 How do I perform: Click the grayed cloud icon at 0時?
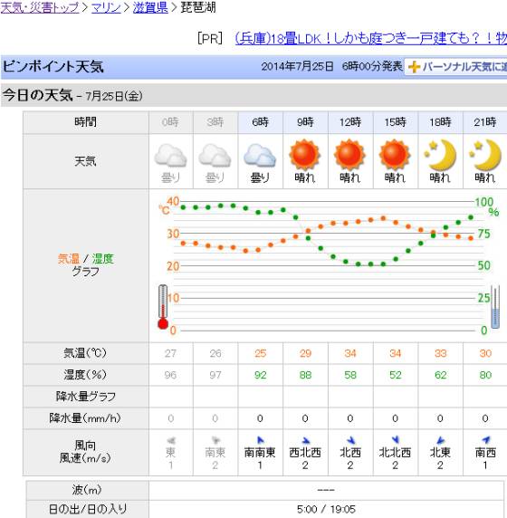coord(170,155)
